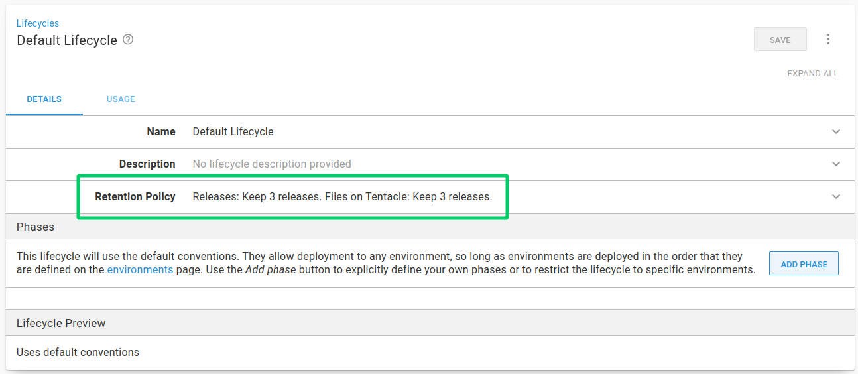Expand the Retention Policy chevron
The image size is (858, 374).
835,197
